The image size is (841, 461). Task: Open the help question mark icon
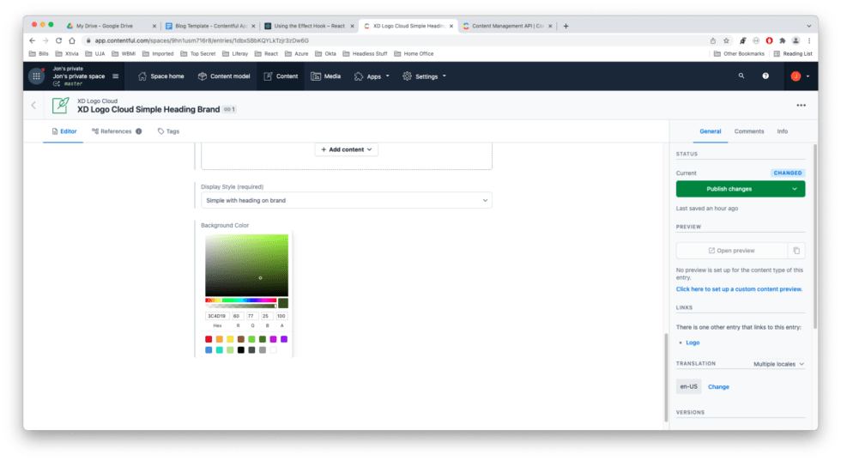765,76
